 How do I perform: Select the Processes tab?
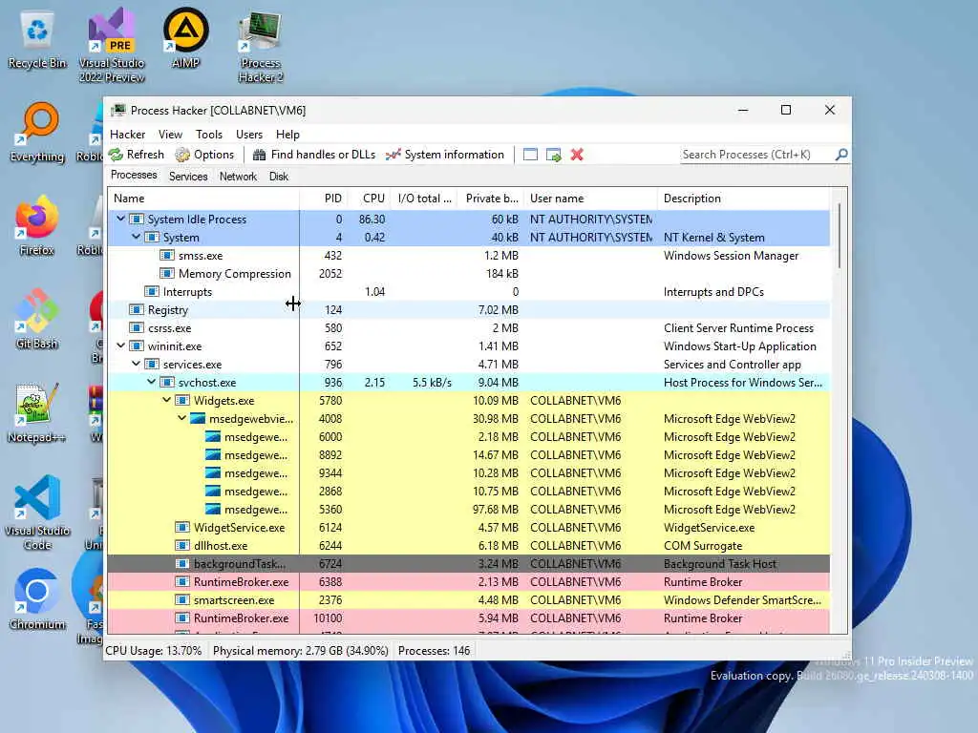click(134, 176)
